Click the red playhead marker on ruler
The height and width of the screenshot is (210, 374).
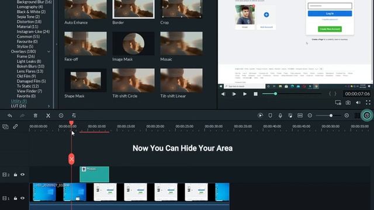pos(71,123)
